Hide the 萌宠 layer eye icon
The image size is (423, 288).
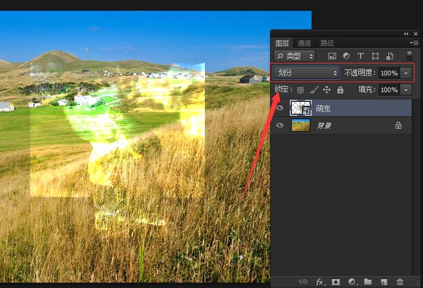pos(280,108)
